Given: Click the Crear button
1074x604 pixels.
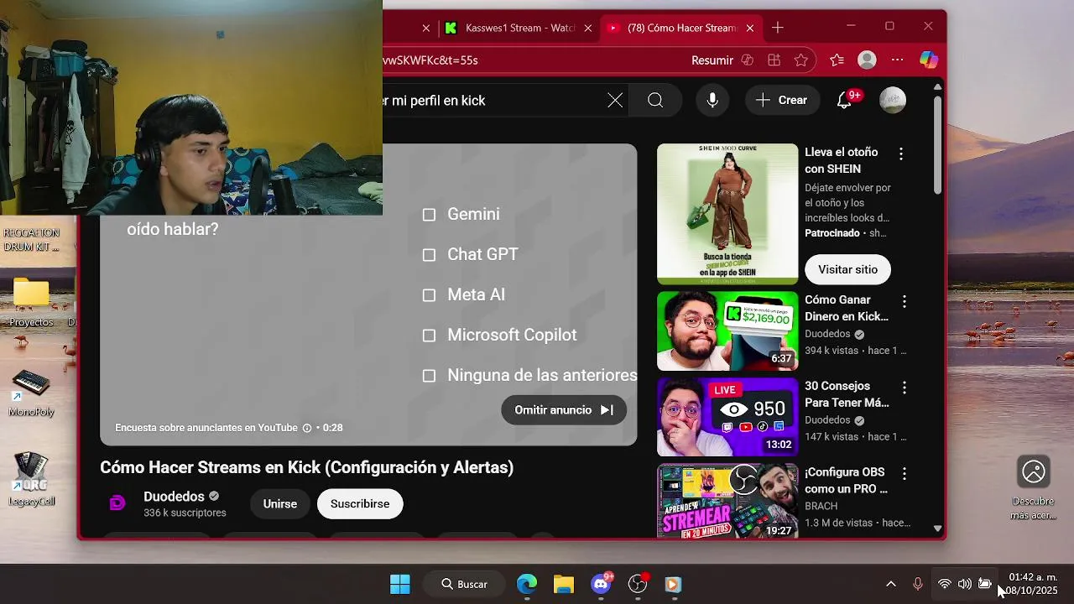Looking at the screenshot, I should [x=781, y=101].
